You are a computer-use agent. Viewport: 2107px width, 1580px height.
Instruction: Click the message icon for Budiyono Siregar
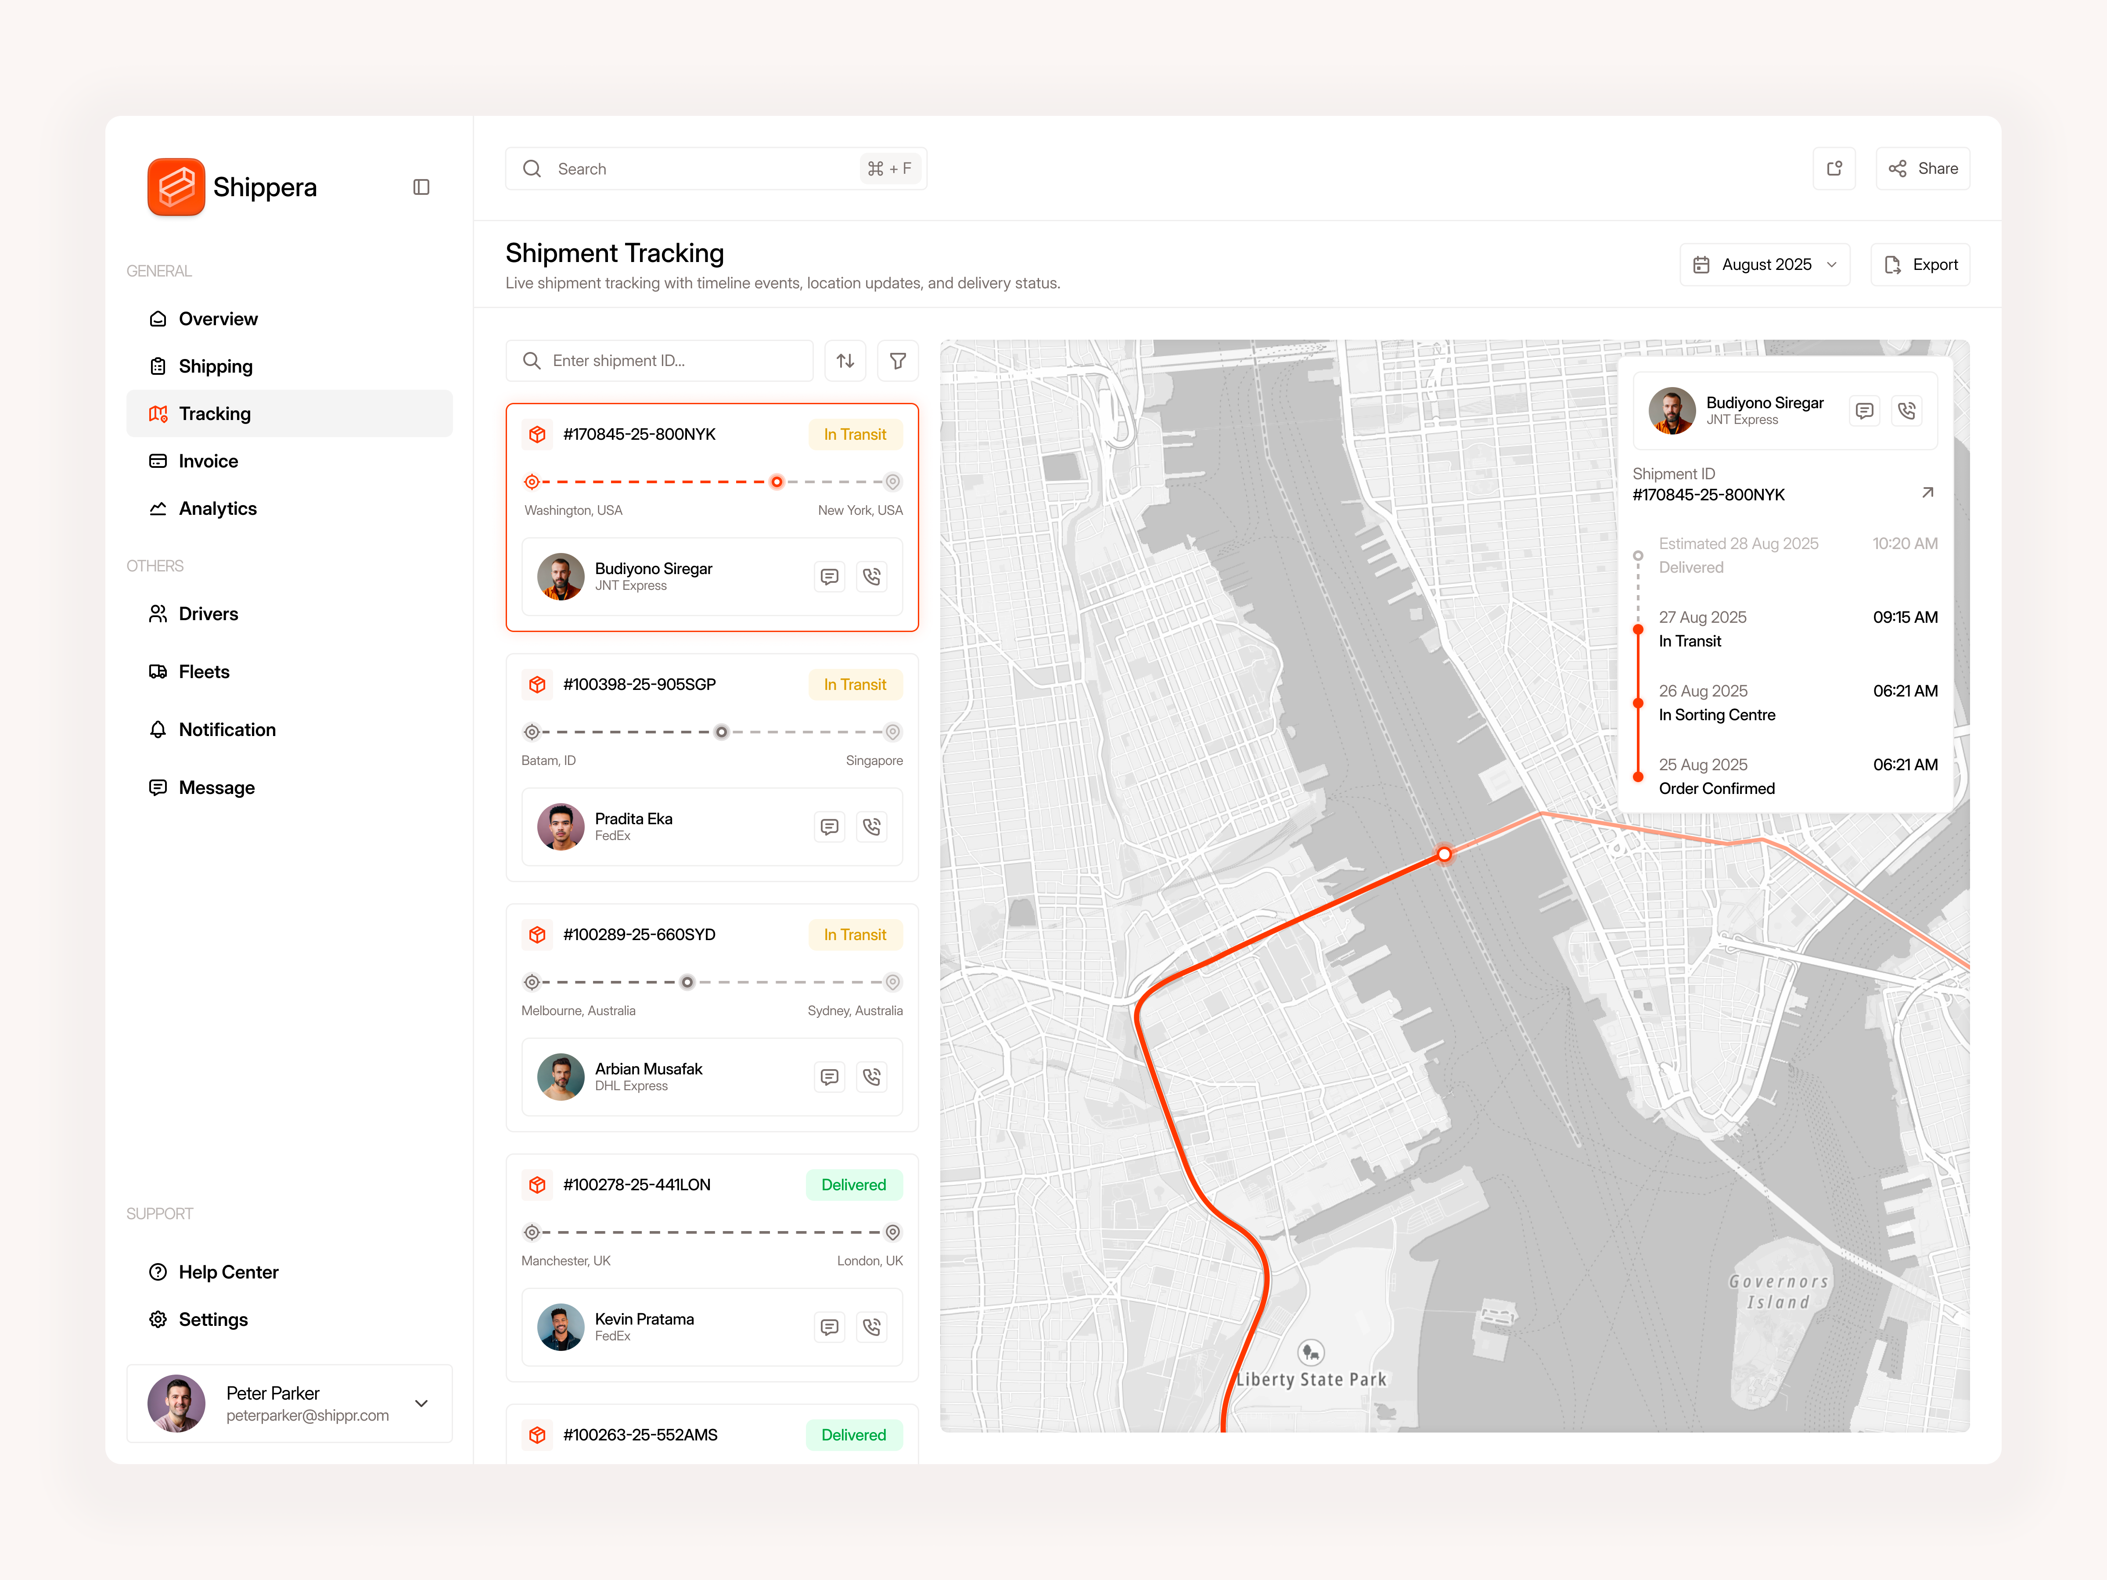(x=829, y=576)
